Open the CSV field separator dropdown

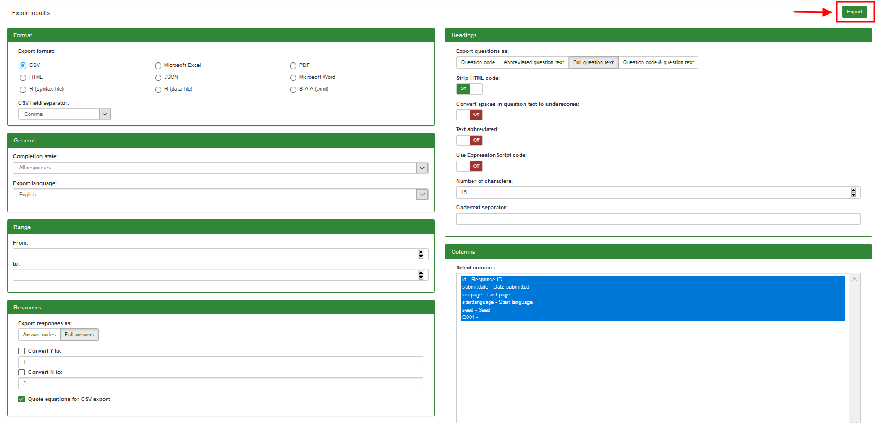tap(65, 114)
